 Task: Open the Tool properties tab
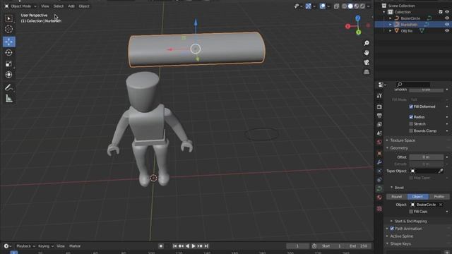coord(379,96)
